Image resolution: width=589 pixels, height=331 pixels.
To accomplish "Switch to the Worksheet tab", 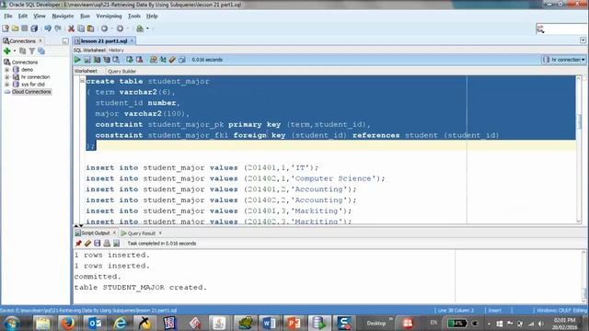I will (86, 71).
